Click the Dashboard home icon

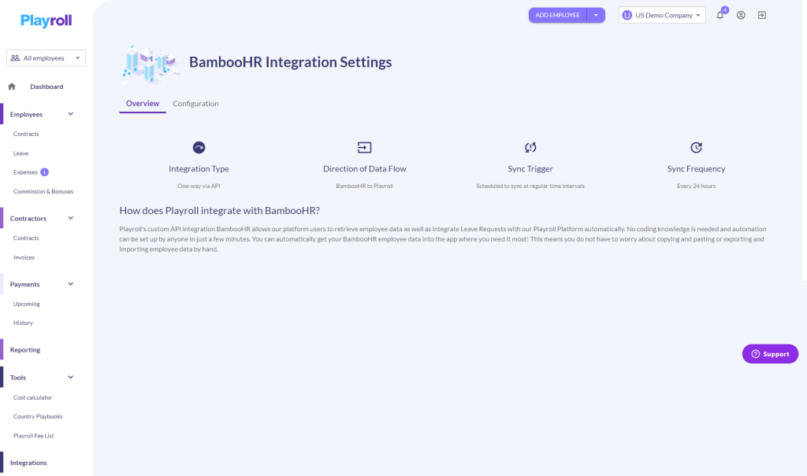pos(11,86)
